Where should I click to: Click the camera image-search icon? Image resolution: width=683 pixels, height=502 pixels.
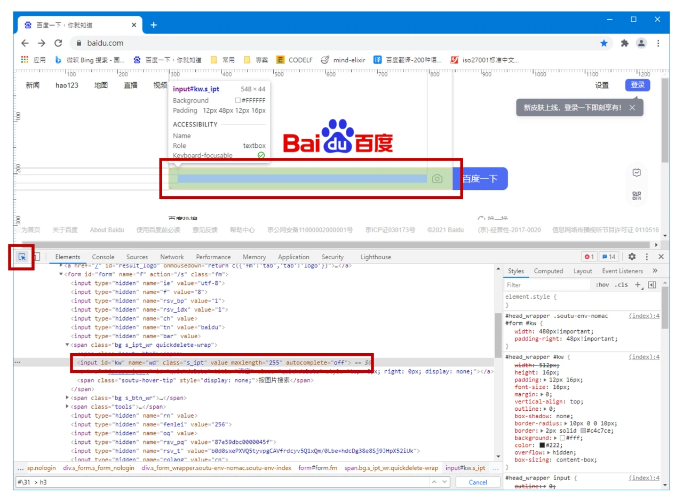[438, 179]
